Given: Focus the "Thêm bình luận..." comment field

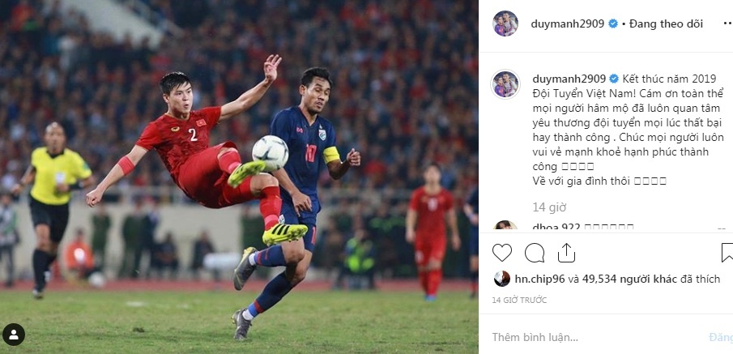Looking at the screenshot, I should pos(594,337).
